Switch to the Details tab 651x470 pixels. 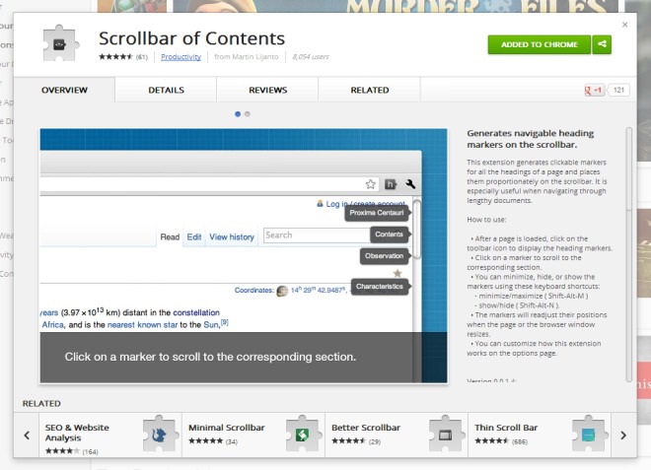166,90
